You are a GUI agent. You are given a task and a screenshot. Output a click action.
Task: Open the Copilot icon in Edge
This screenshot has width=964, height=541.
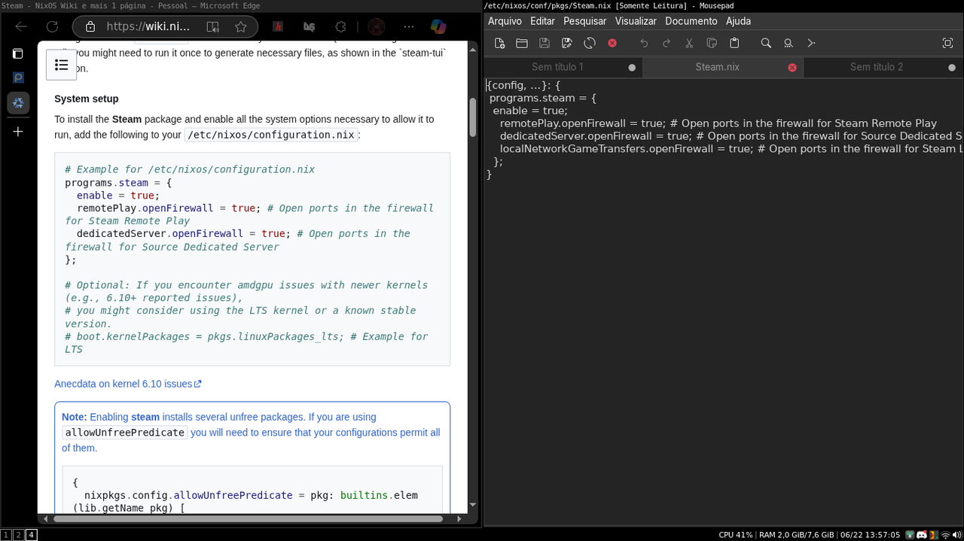438,26
